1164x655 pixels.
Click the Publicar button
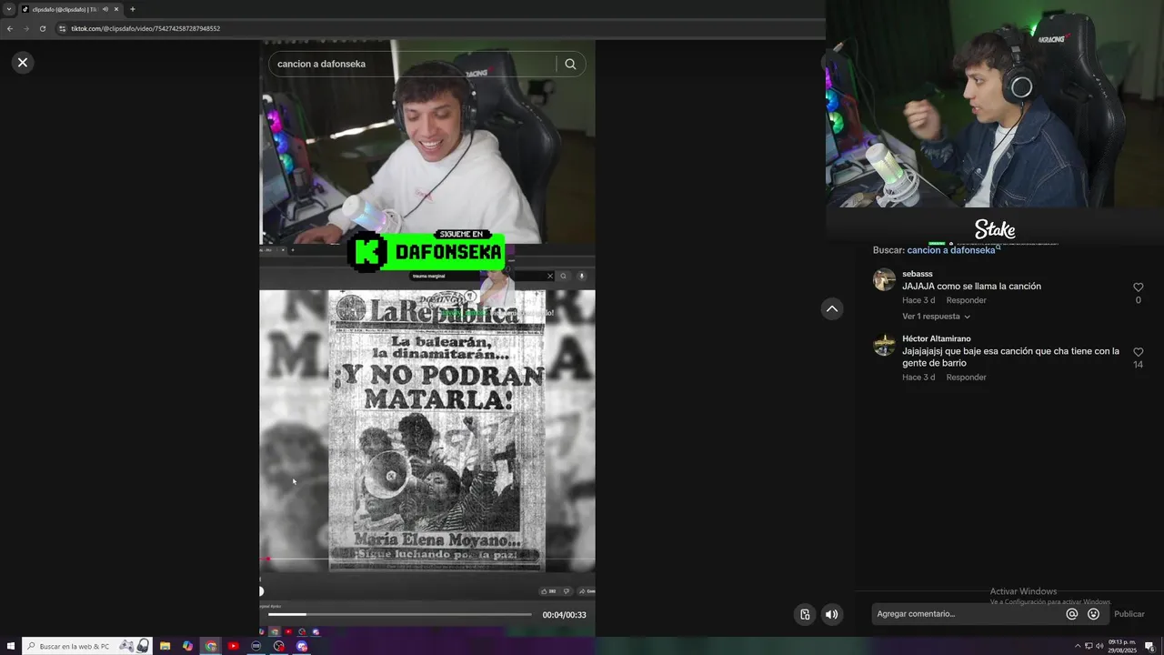(x=1129, y=614)
